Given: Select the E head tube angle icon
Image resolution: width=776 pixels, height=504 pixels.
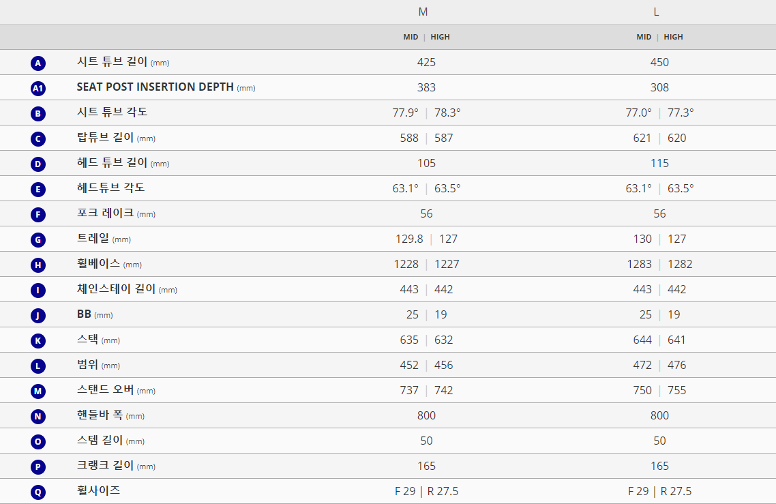Looking at the screenshot, I should (38, 190).
